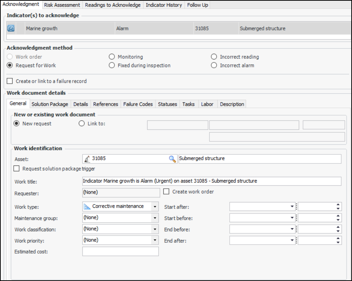Image resolution: width=352 pixels, height=281 pixels.
Task: Go to the Indicator History tab
Action: coord(164,5)
